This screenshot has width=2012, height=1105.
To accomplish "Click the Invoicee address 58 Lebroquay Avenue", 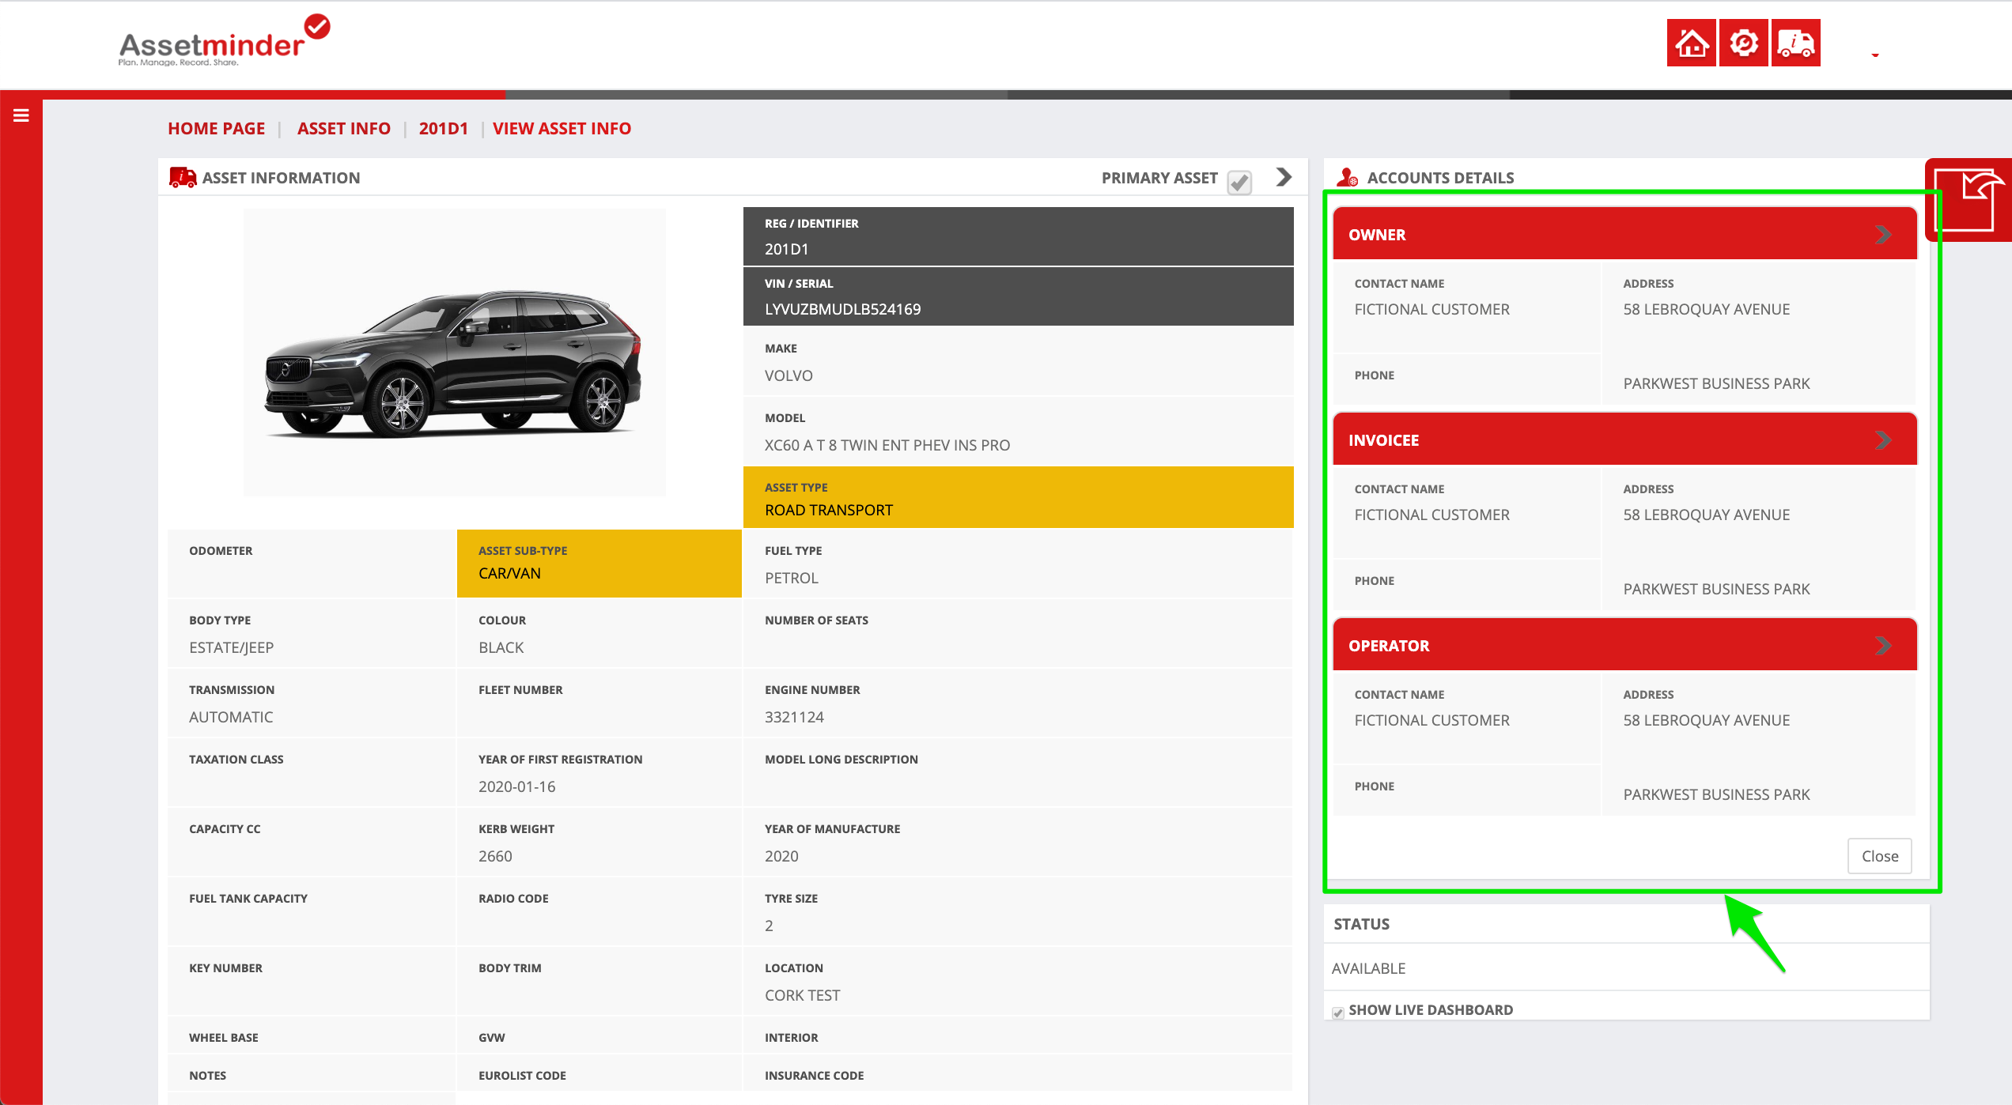I will (1706, 515).
